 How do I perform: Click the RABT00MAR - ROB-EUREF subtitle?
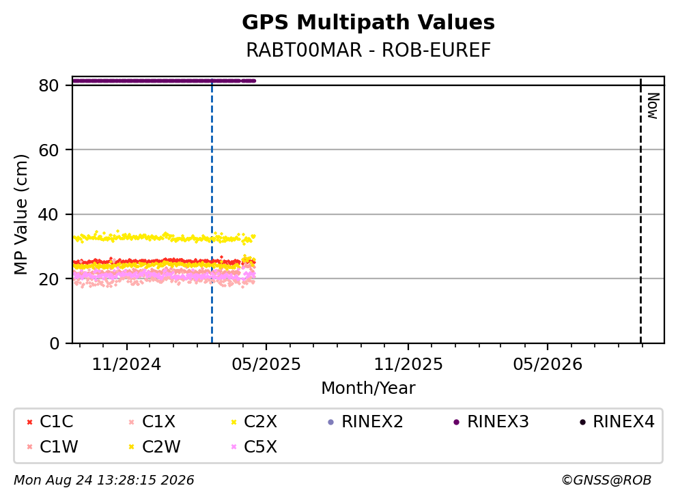pyautogui.click(x=369, y=50)
